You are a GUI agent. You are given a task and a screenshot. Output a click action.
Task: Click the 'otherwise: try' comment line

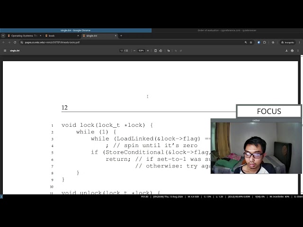click(x=173, y=166)
